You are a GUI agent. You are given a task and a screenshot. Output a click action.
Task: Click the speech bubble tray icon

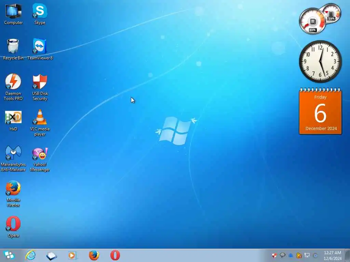coord(283,255)
